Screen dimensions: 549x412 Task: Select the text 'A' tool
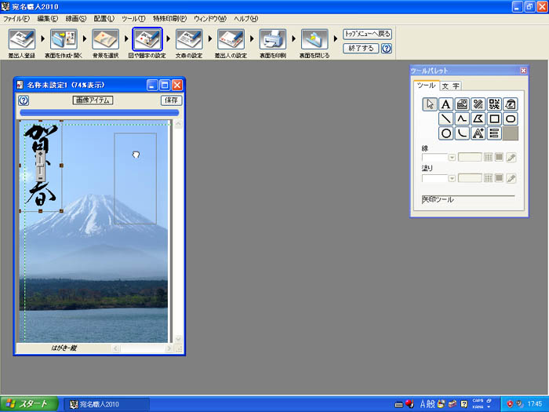445,104
